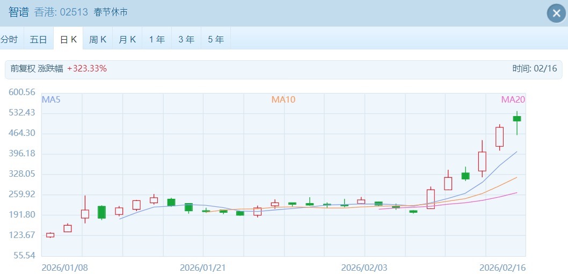Click the MA5 legend label
Viewport: 568px width, 274px height.
50,99
